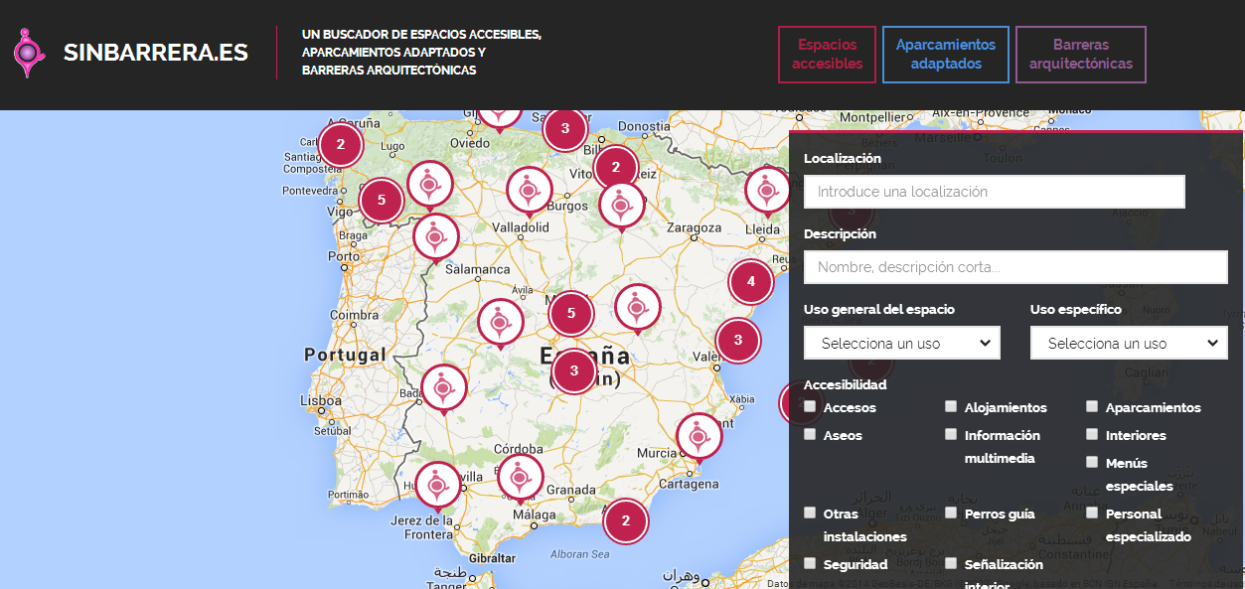Enable Información multimedia checkbox
The width and height of the screenshot is (1245, 589).
coord(951,435)
